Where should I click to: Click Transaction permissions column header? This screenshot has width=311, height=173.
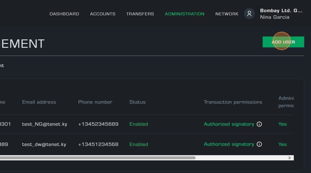(233, 102)
